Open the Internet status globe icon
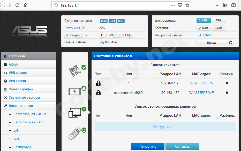Image resolution: width=241 pixels, height=151 pixels. (x=75, y=70)
